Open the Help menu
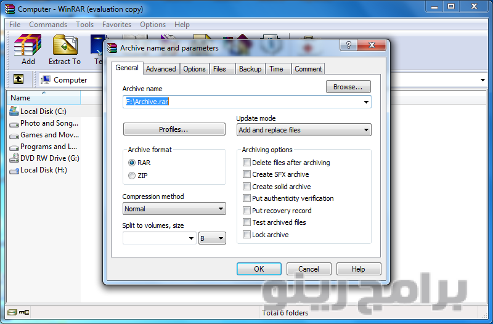This screenshot has height=324, width=493. click(x=182, y=25)
